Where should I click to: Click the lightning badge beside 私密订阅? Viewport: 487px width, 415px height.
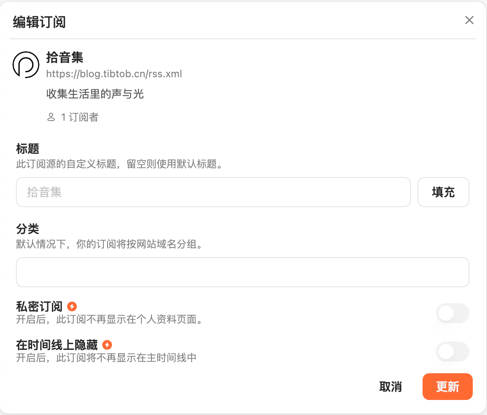coord(72,306)
